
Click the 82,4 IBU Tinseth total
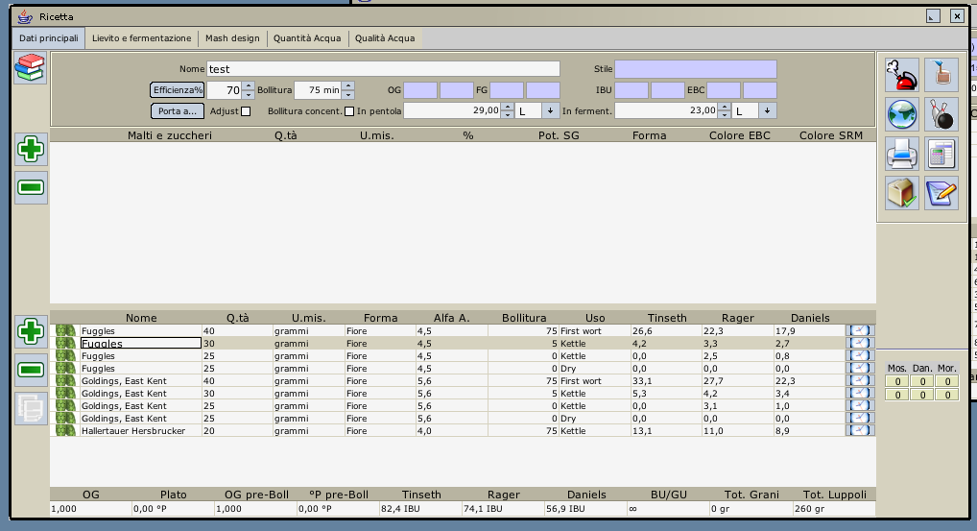pos(420,509)
